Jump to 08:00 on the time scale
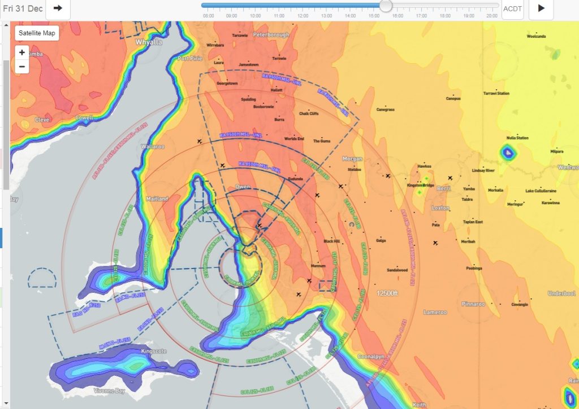The image size is (579, 409). click(x=208, y=16)
